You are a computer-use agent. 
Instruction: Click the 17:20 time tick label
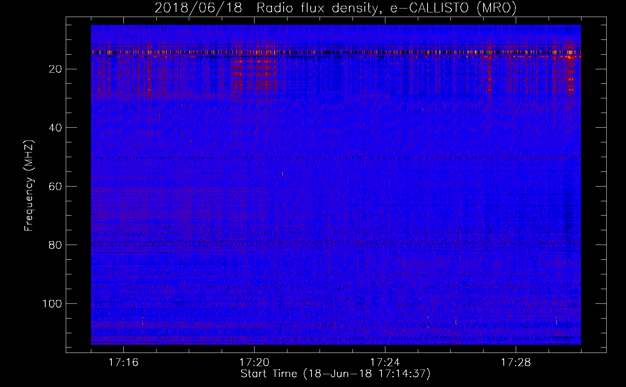click(x=254, y=362)
